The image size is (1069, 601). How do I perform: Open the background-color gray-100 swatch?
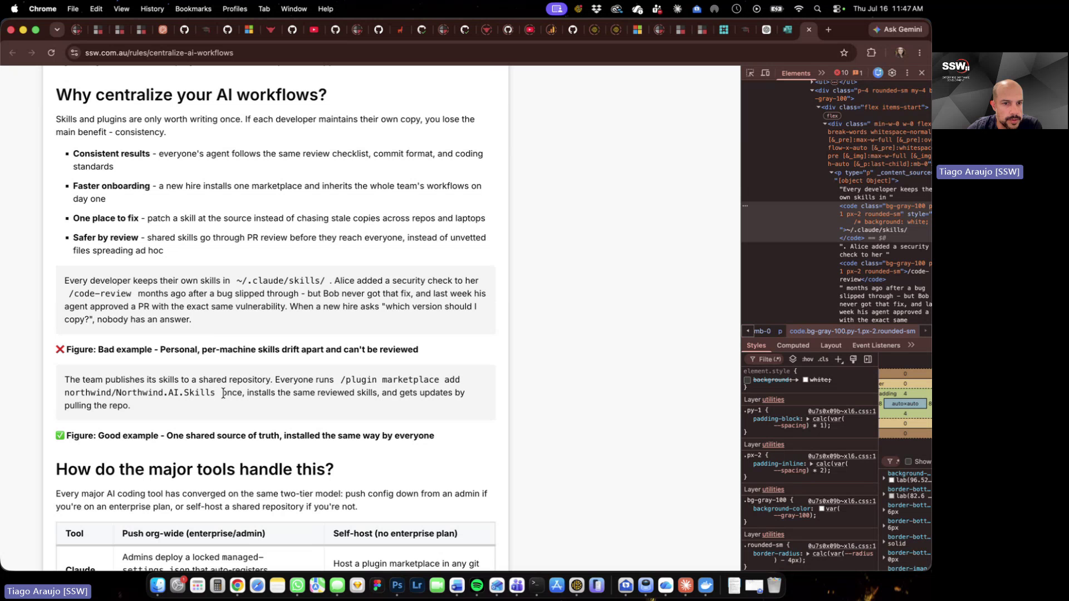click(x=821, y=509)
